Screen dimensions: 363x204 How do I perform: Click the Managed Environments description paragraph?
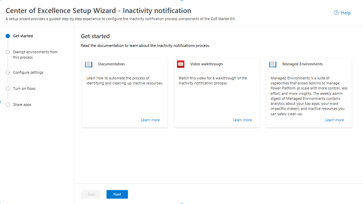pos(309,96)
